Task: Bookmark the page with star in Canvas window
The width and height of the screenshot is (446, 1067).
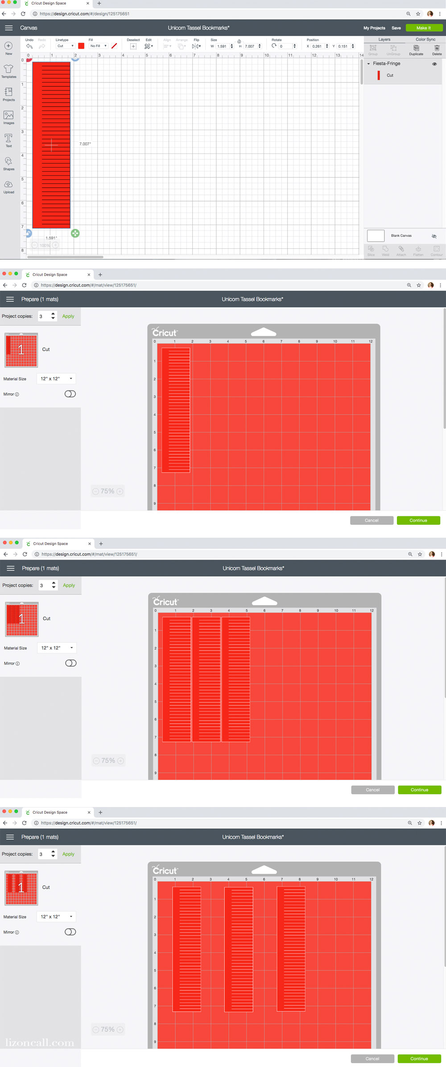Action: coord(418,14)
